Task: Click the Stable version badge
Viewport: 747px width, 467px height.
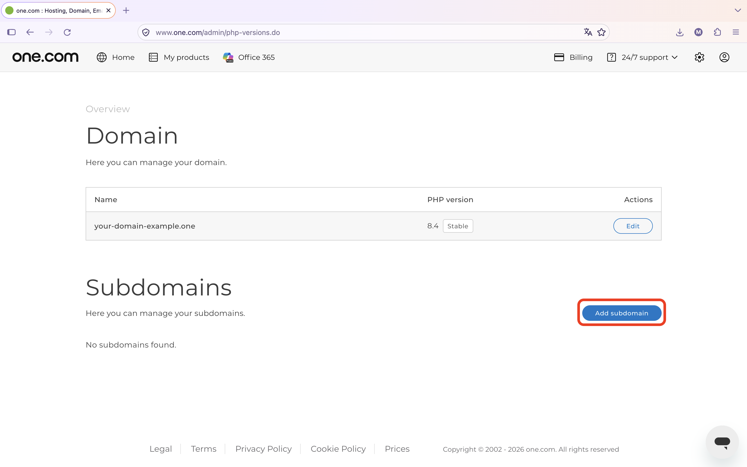Action: point(458,226)
